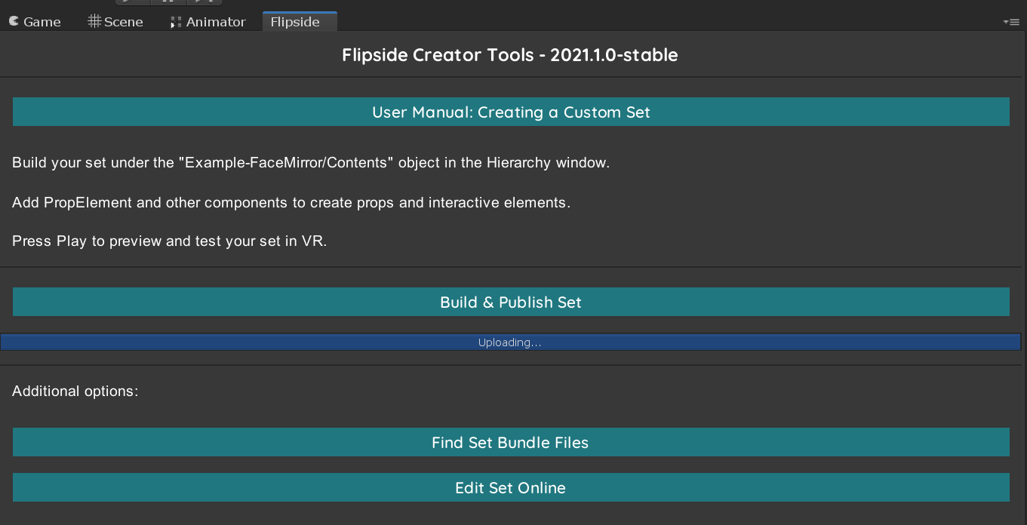Click the Additional options label
1027x525 pixels.
tap(73, 391)
